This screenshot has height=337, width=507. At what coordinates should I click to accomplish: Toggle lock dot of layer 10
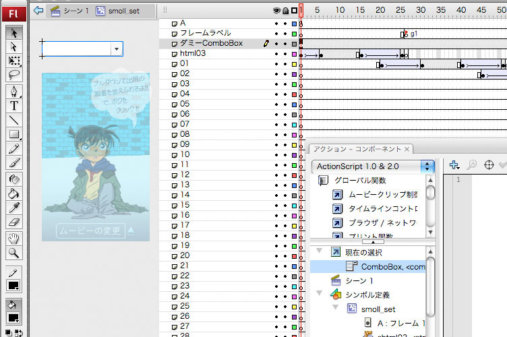click(285, 155)
